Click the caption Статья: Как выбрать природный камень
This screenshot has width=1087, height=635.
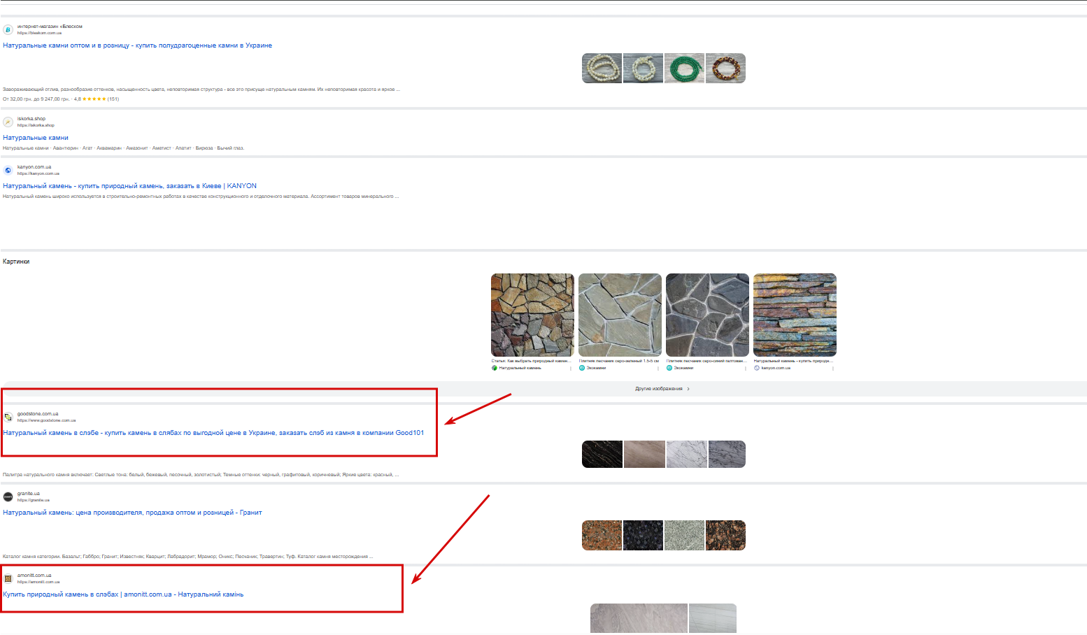[x=530, y=361]
